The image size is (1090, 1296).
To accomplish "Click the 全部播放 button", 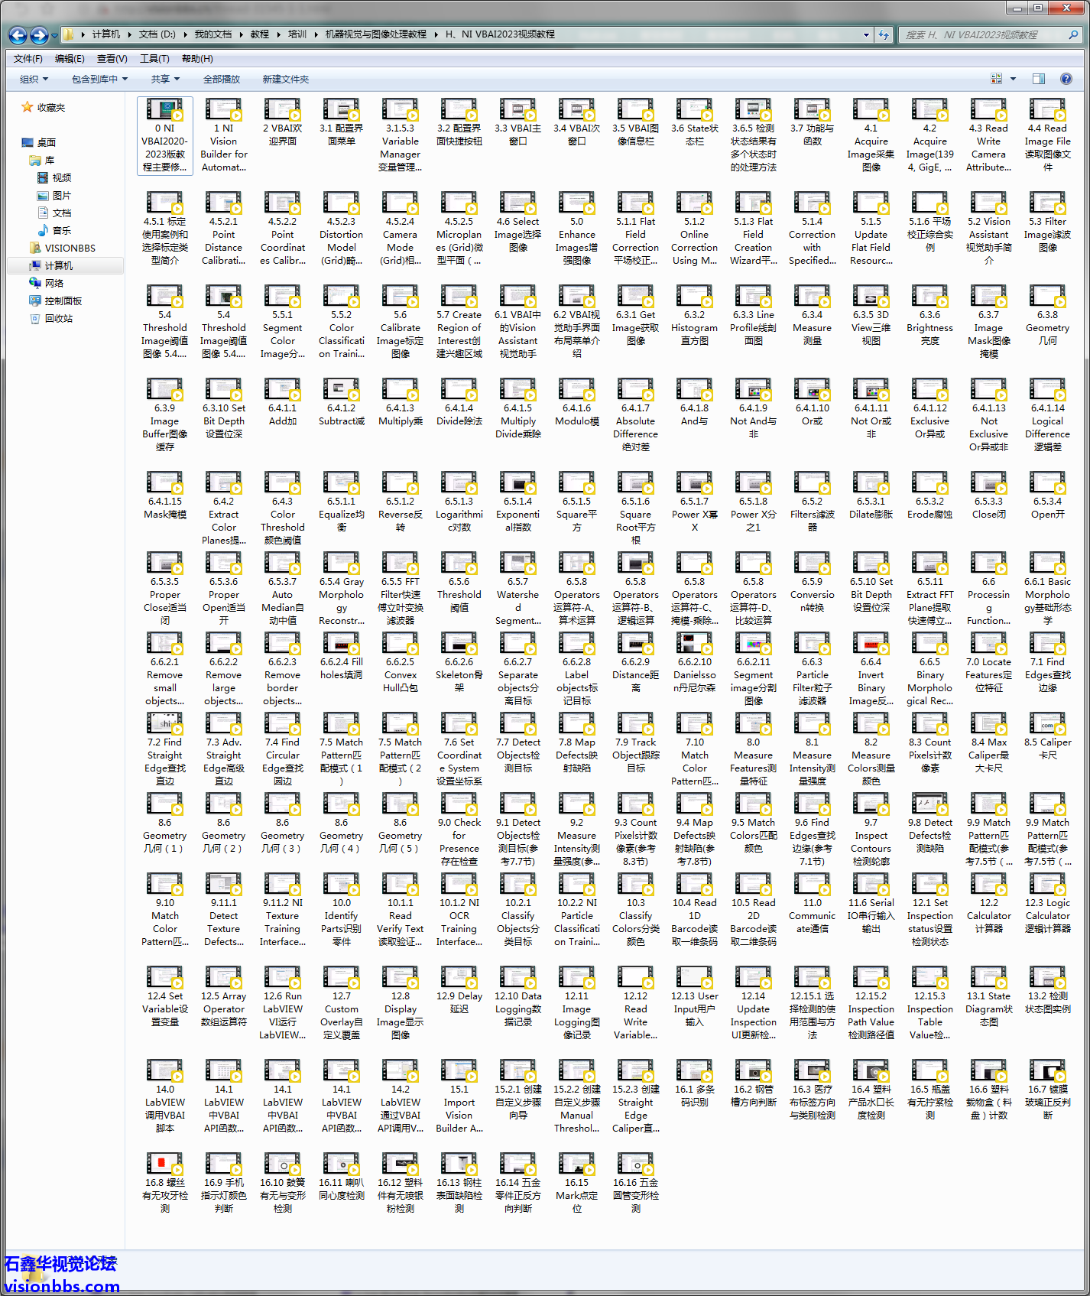I will [x=222, y=79].
